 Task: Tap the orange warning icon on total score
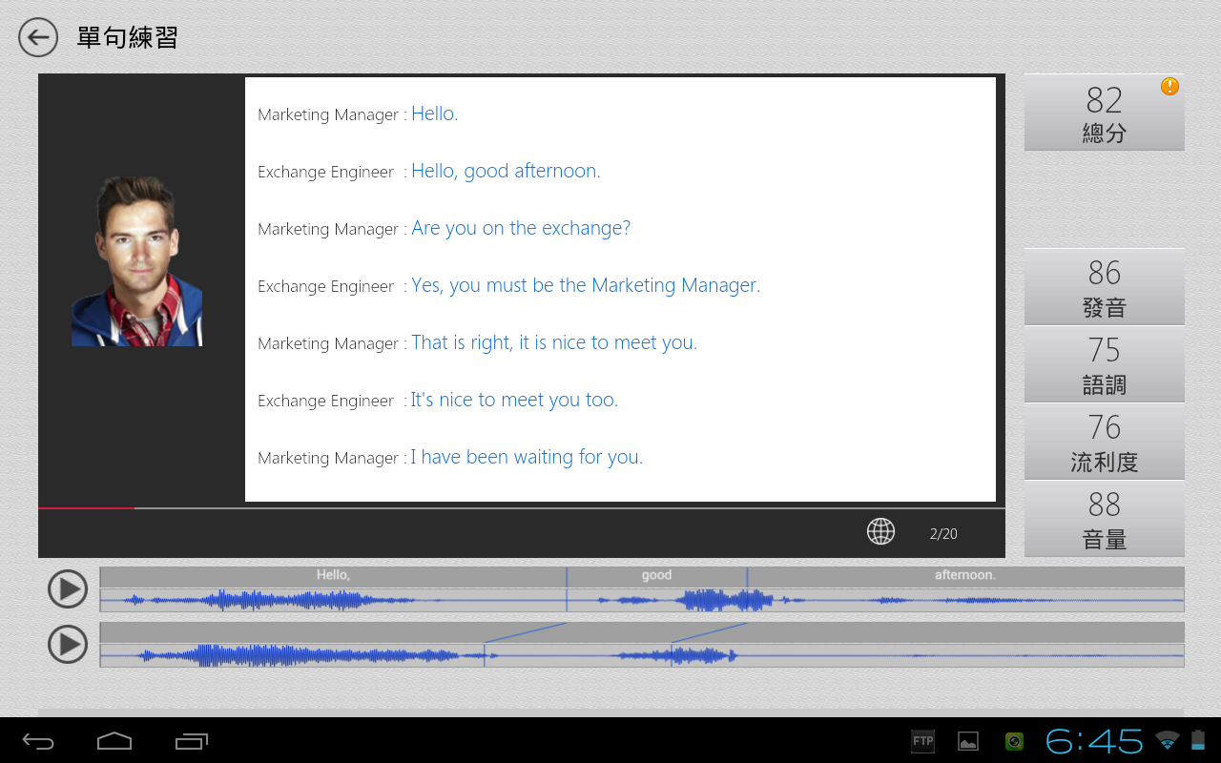click(1169, 87)
